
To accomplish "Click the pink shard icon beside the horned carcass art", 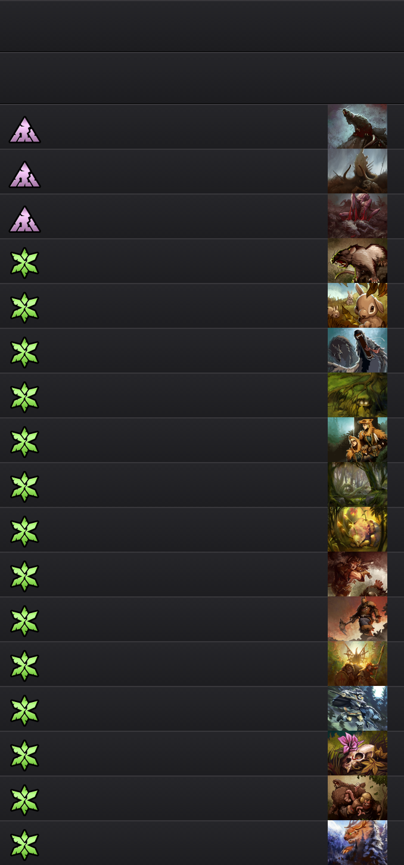I will point(25,174).
